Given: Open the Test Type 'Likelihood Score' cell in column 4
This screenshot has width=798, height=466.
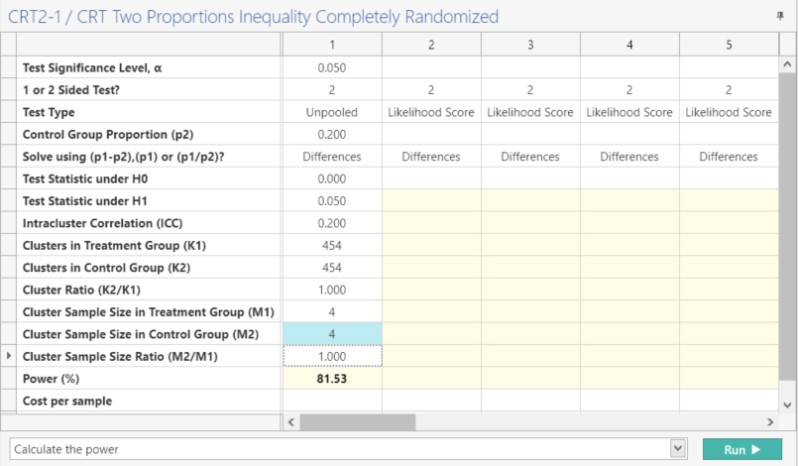Looking at the screenshot, I should pyautogui.click(x=629, y=112).
